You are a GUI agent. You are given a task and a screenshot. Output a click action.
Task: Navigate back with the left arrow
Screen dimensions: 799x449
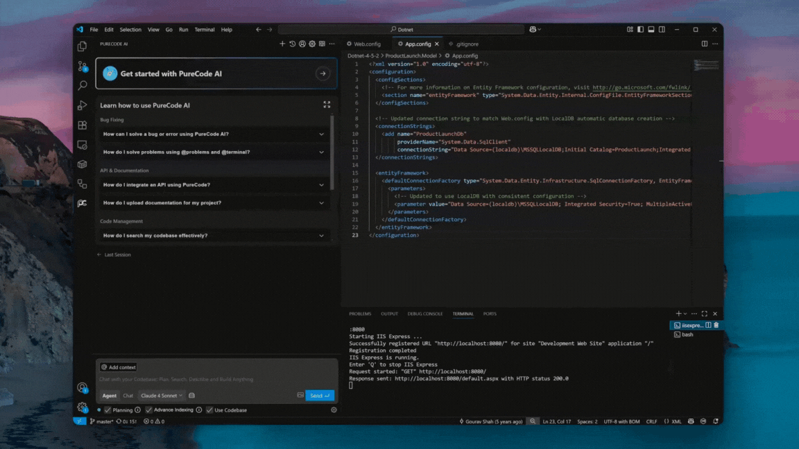click(x=258, y=30)
